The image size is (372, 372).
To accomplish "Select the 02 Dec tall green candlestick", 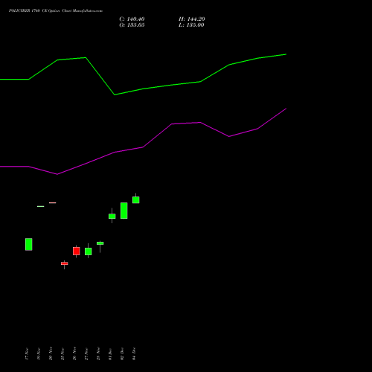I will pos(124,211).
